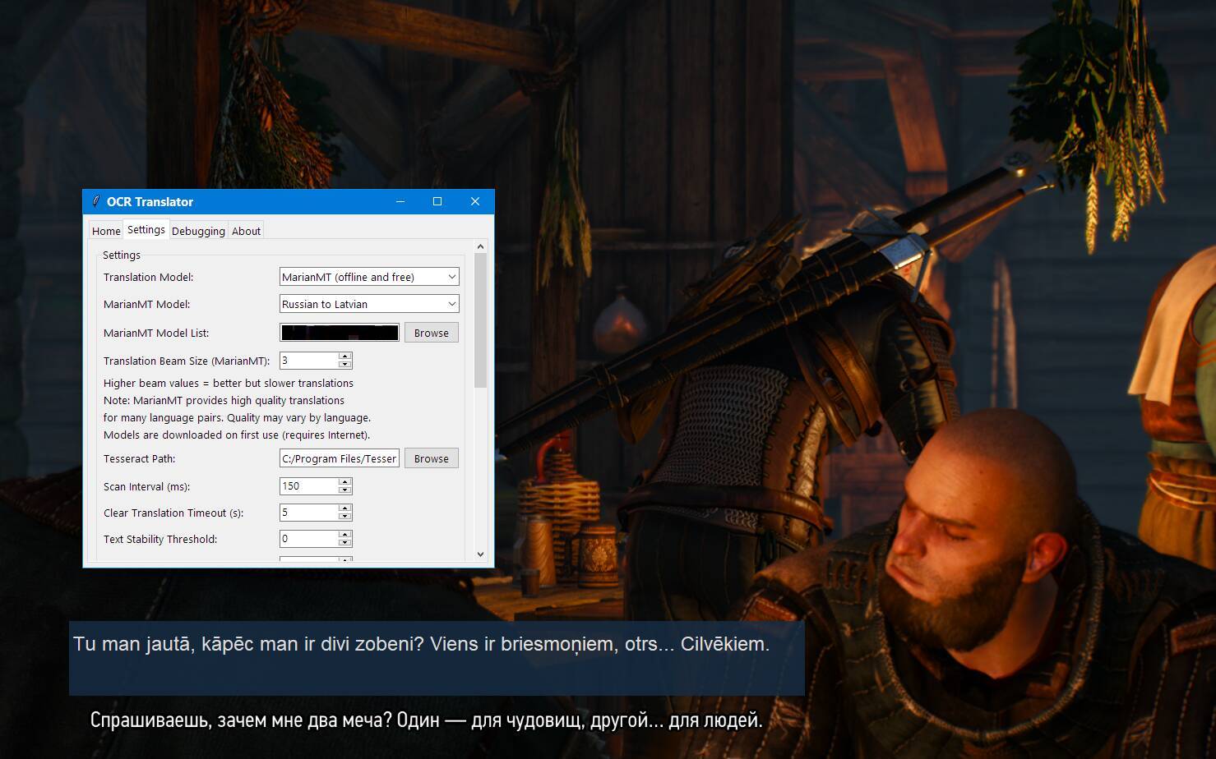Browse for the MarianMT Model List file

coord(431,333)
